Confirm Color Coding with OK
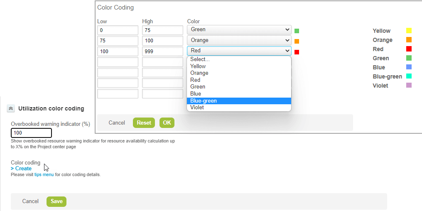 [x=167, y=123]
